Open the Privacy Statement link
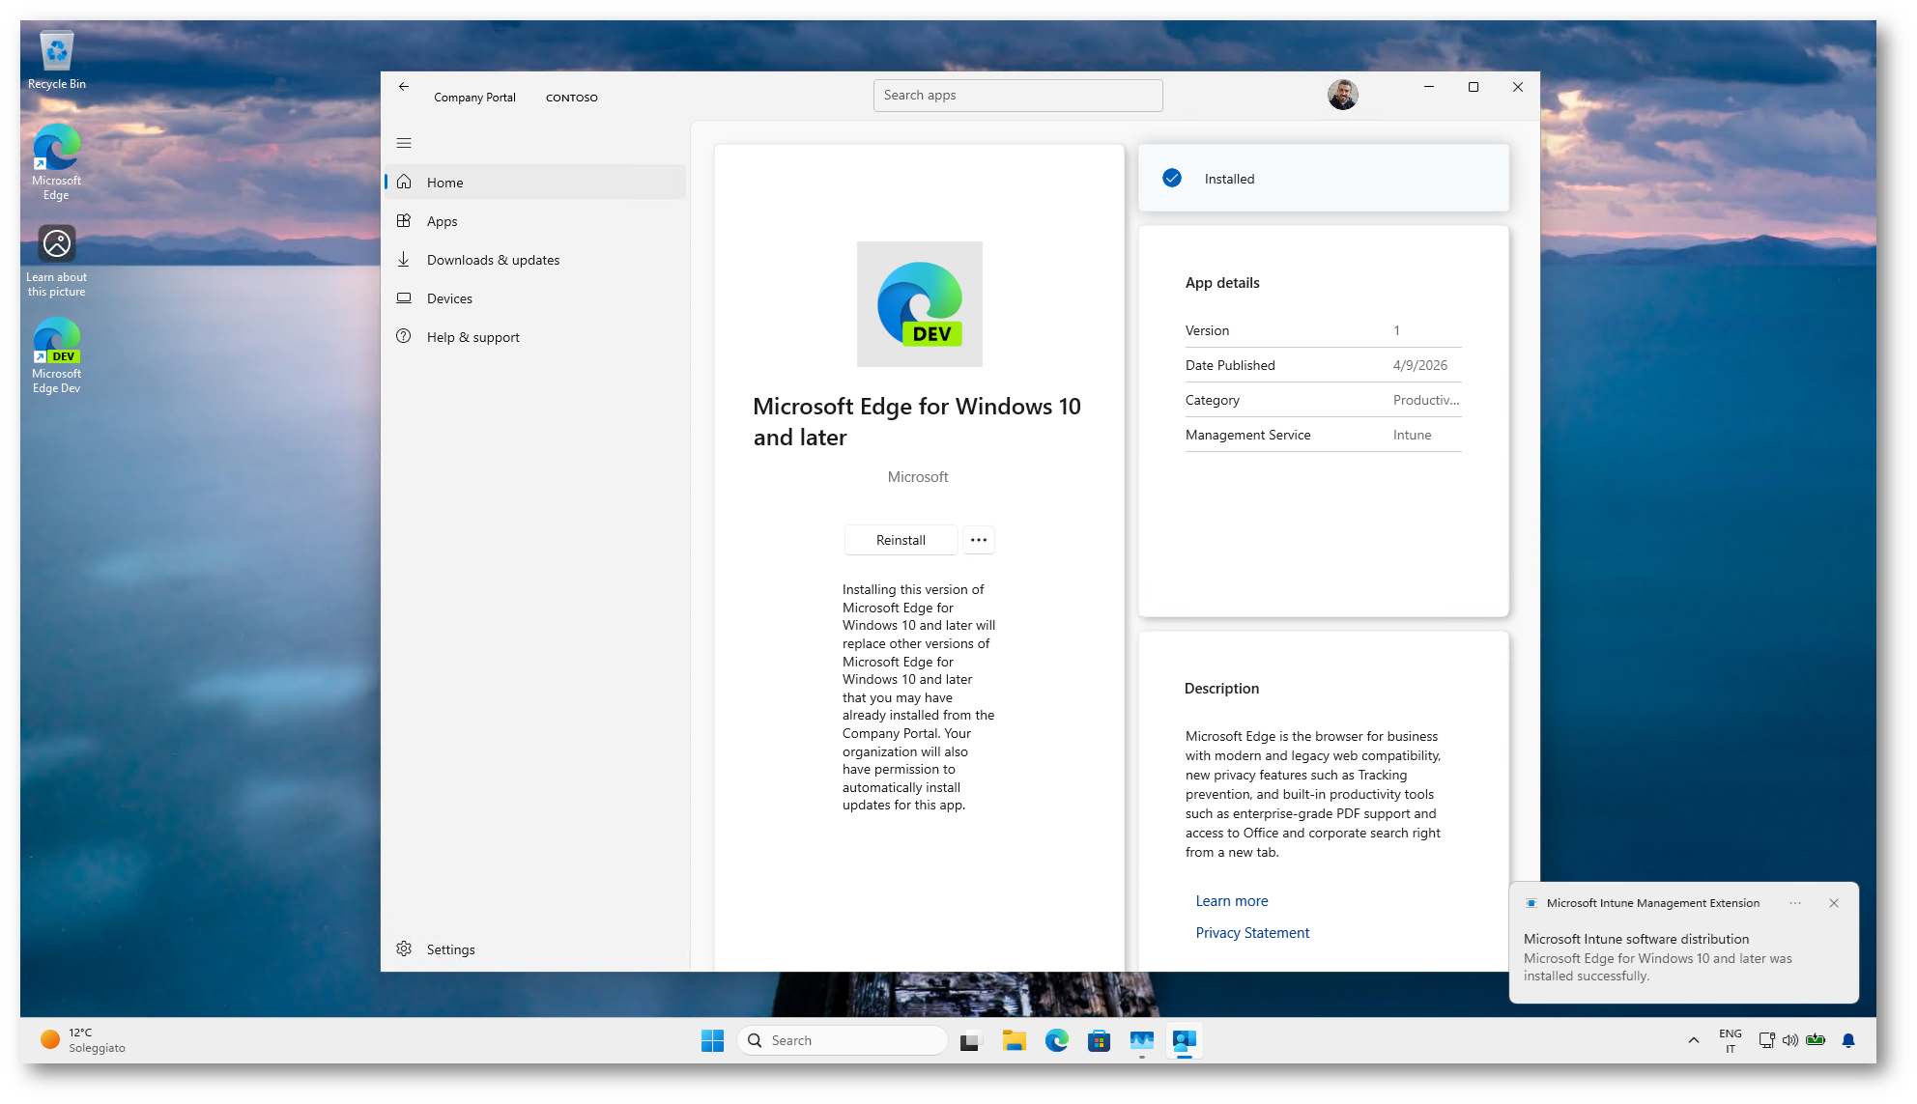This screenshot has height=1104, width=1917. (1252, 933)
